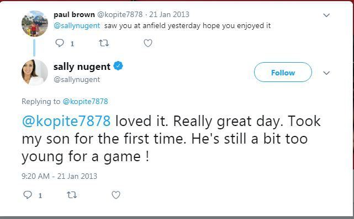Click sally nugent's verified badge
This screenshot has height=219, width=354.
click(118, 66)
